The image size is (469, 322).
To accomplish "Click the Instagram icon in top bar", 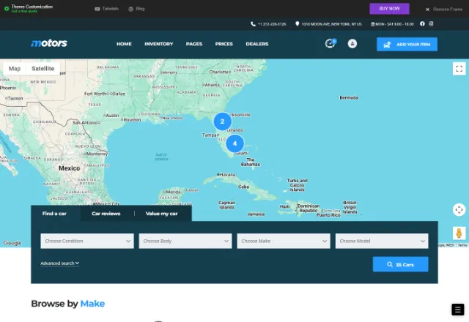I will [431, 23].
